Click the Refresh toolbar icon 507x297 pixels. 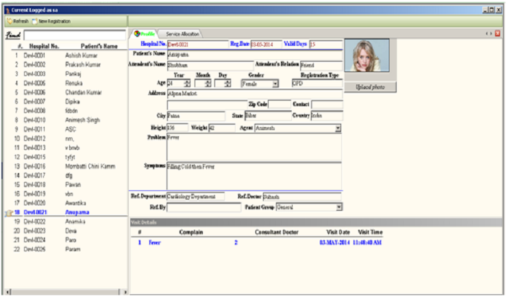pyautogui.click(x=9, y=22)
